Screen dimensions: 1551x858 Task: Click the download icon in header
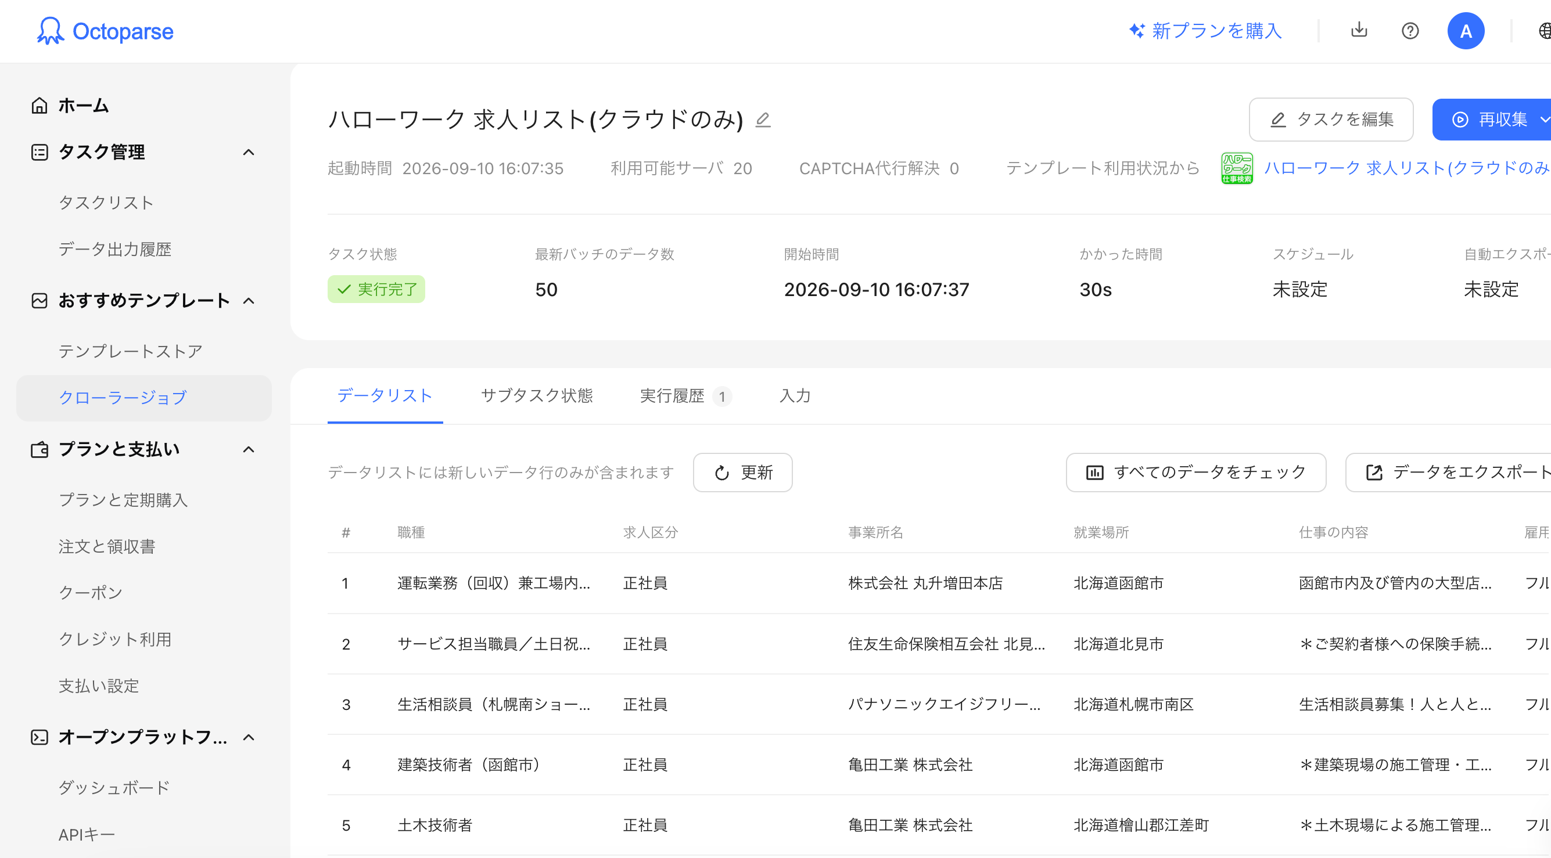(1359, 30)
